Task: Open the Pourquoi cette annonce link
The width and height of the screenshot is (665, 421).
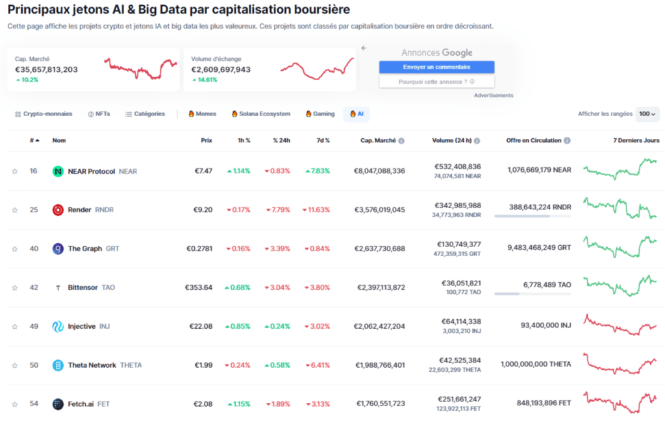Action: point(435,81)
